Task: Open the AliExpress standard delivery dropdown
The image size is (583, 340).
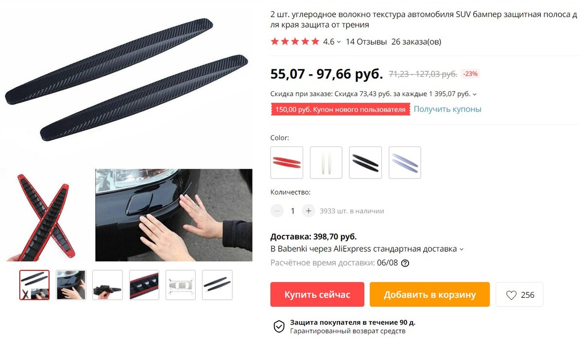Action: coord(462,249)
